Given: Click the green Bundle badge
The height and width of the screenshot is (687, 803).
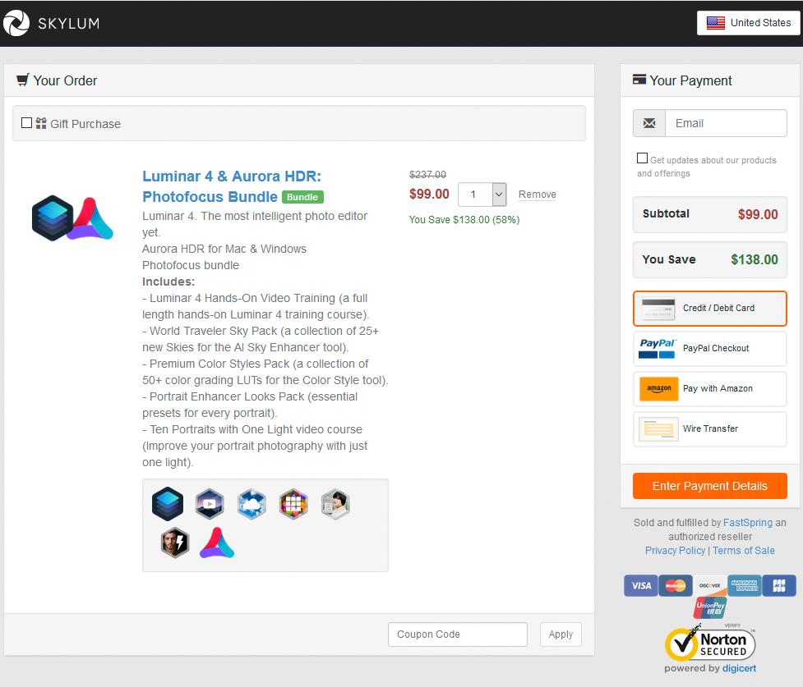Looking at the screenshot, I should coord(302,197).
